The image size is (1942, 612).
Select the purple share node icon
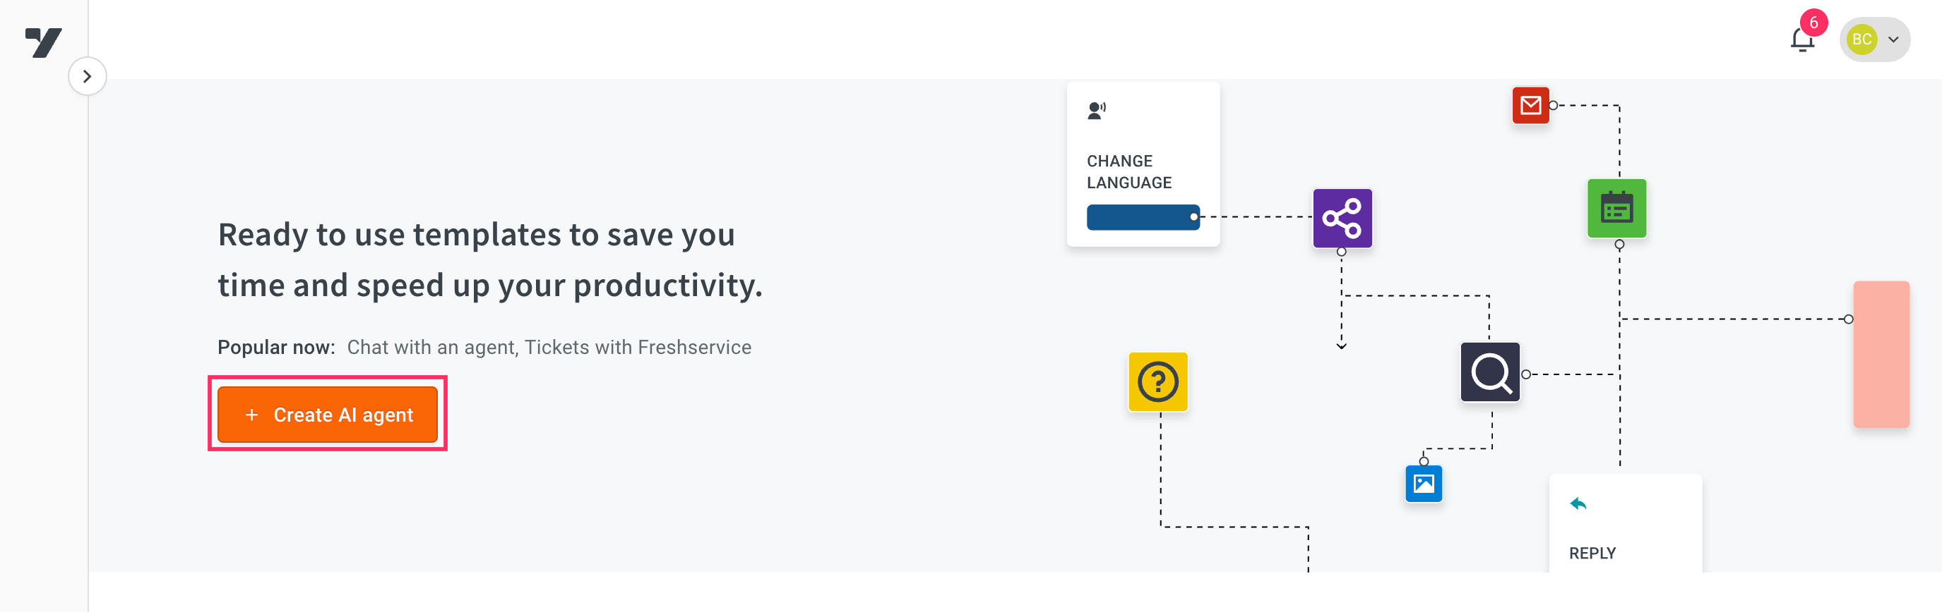1342,219
